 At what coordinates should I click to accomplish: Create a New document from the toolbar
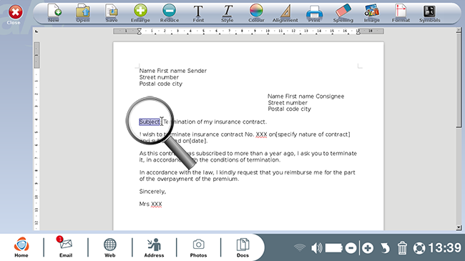(54, 13)
